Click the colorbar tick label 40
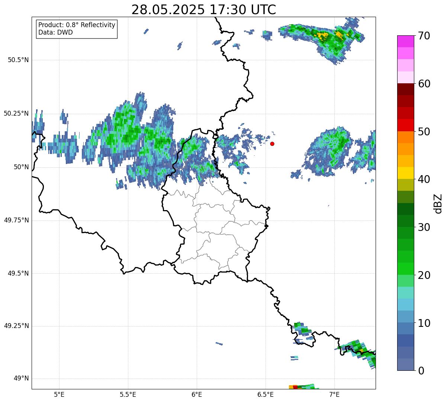Image resolution: width=447 pixels, height=402 pixels. 424,179
